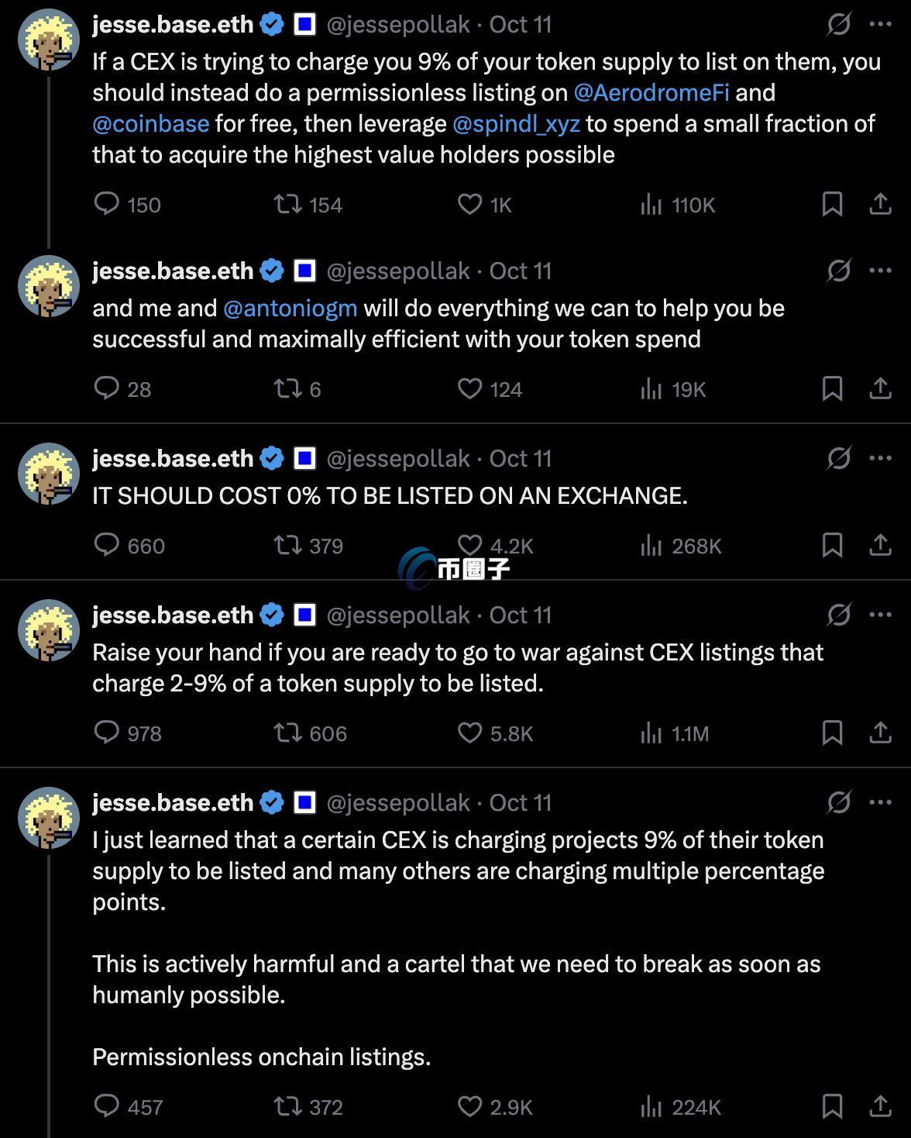This screenshot has width=911, height=1138.
Task: Open the more options menu on the bottom tweet
Action: click(x=880, y=802)
